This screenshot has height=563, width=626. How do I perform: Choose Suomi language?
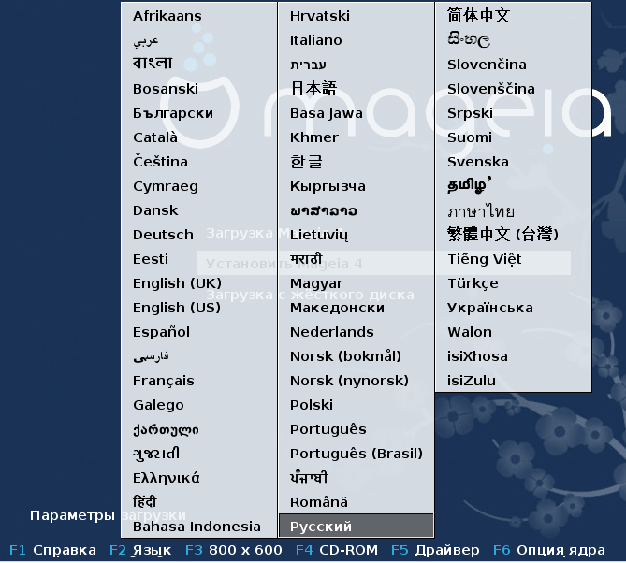click(470, 137)
